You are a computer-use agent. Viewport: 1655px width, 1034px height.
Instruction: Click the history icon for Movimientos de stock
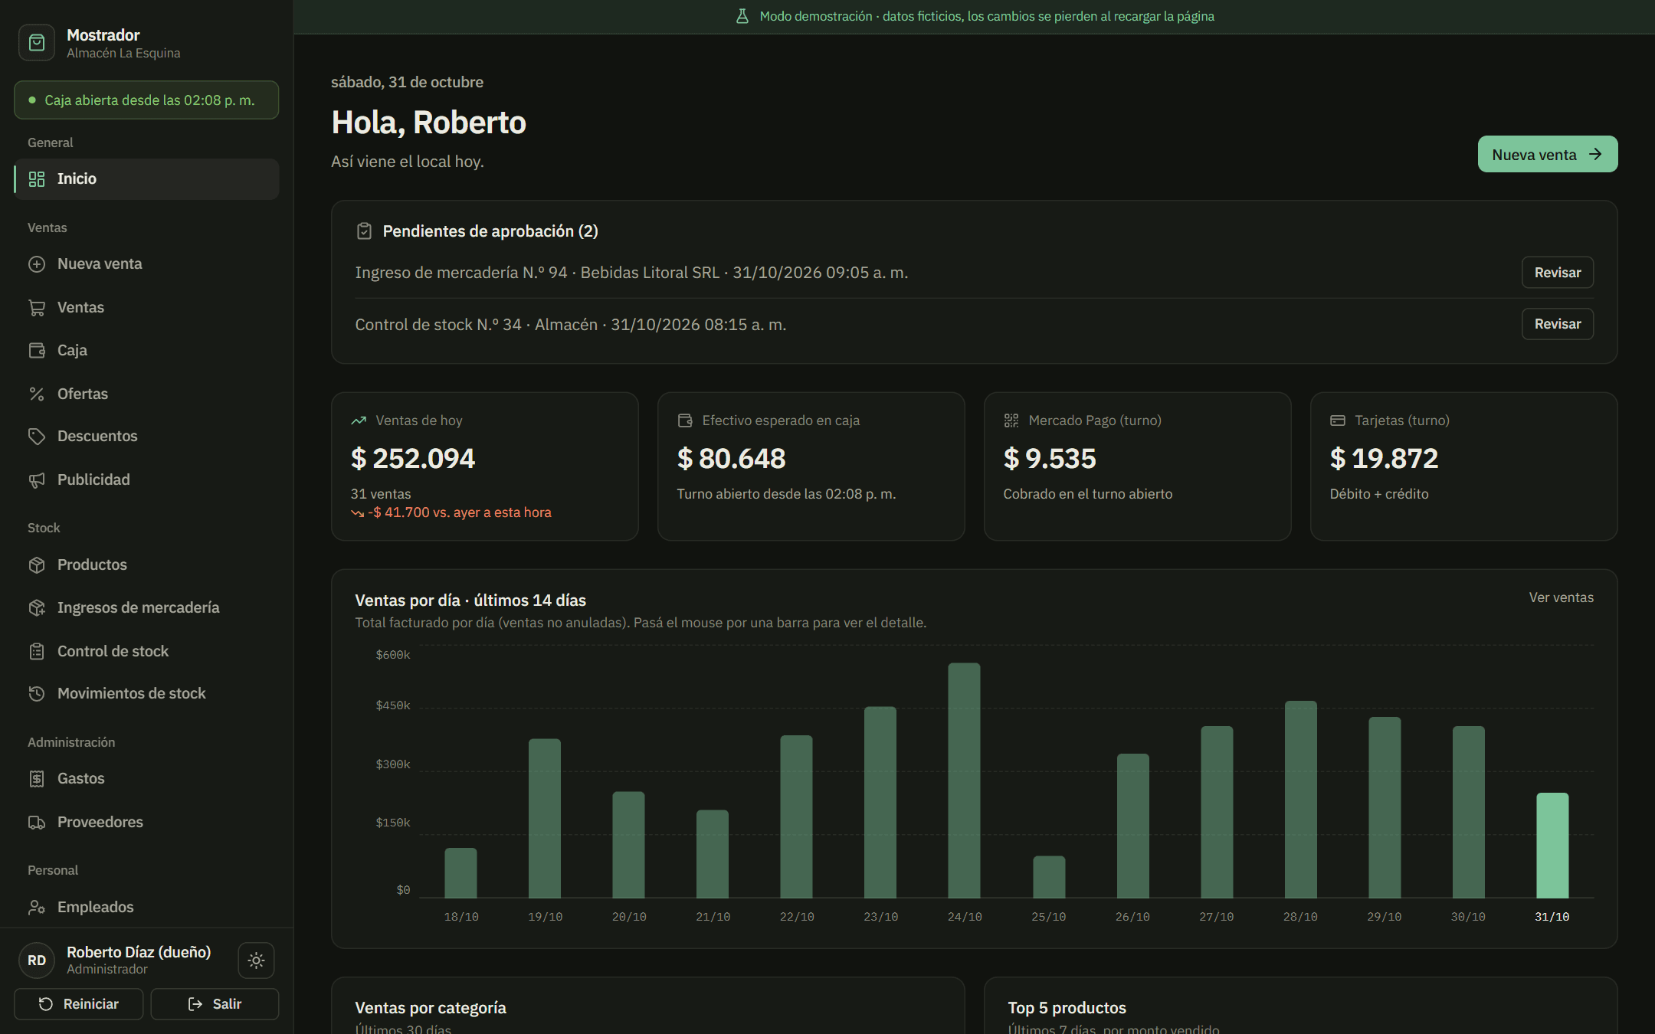37,694
